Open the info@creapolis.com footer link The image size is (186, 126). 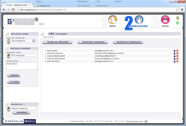(x=134, y=121)
